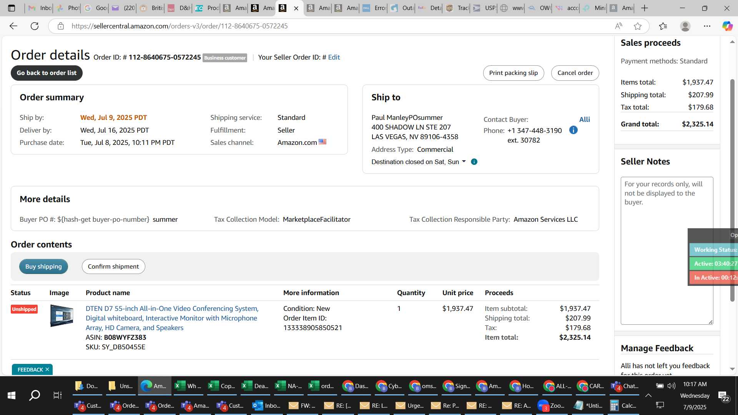
Task: Show phone number info icon
Action: (x=573, y=130)
